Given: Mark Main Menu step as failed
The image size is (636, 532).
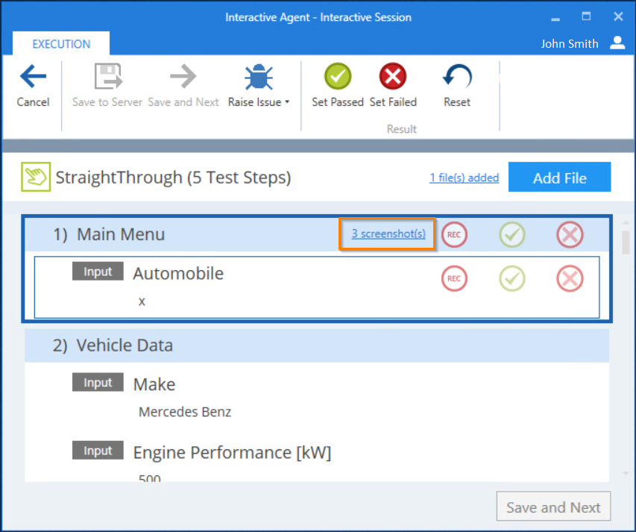Looking at the screenshot, I should pyautogui.click(x=570, y=234).
